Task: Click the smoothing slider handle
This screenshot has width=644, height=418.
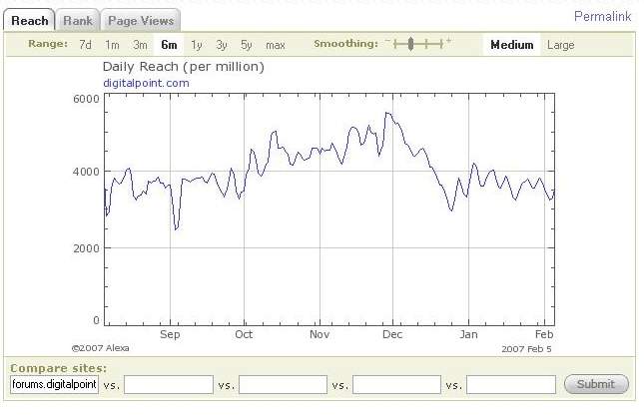Action: [x=410, y=44]
